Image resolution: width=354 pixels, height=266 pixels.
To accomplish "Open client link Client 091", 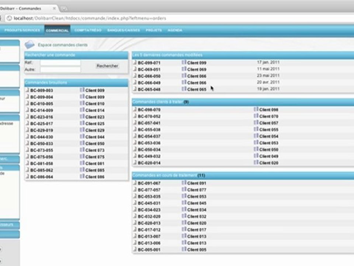I will coord(197,183).
